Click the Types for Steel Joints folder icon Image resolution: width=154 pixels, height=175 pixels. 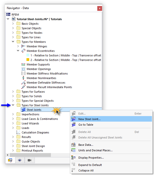tap(18, 105)
